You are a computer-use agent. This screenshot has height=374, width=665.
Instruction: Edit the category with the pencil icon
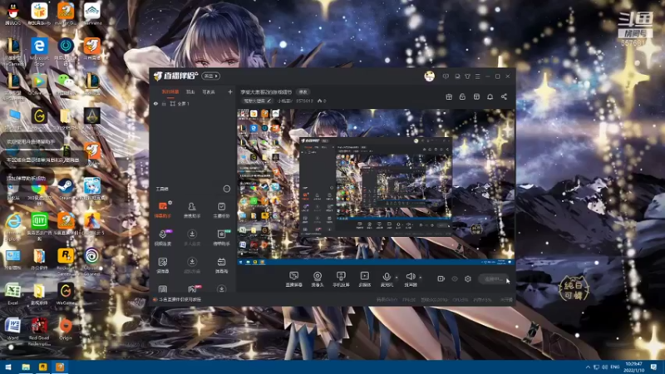pyautogui.click(x=268, y=101)
